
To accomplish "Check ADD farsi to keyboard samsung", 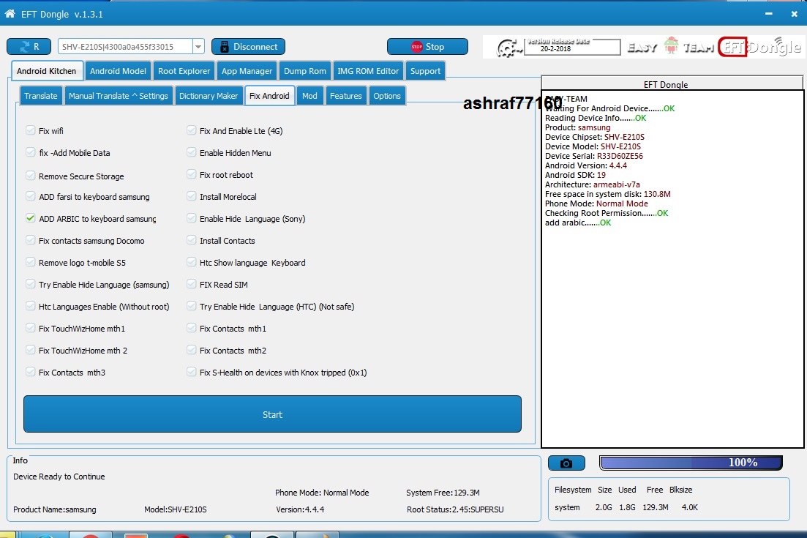I will [x=31, y=197].
